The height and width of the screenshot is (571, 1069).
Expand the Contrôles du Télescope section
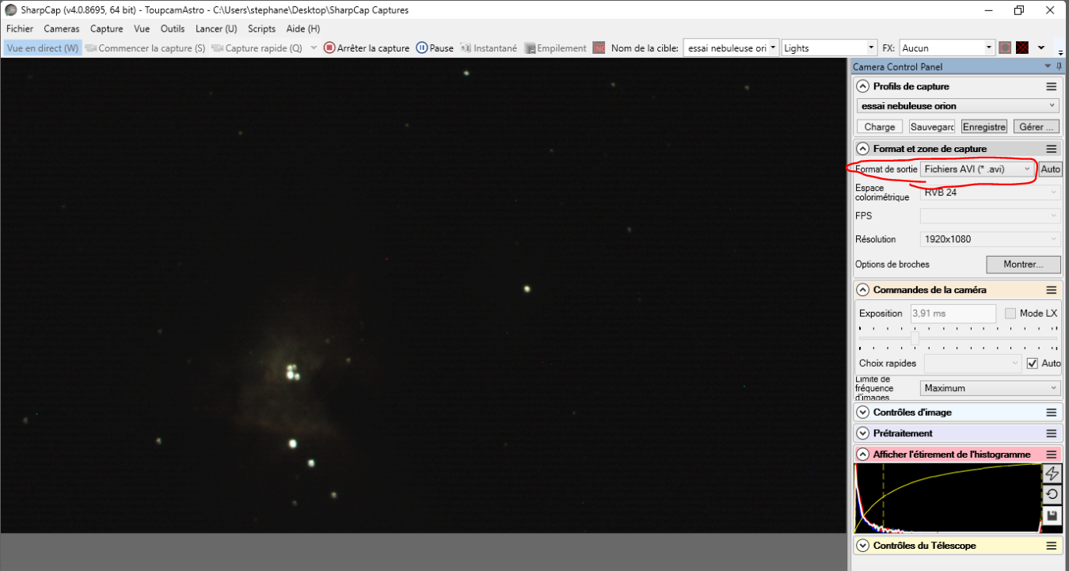click(x=863, y=546)
